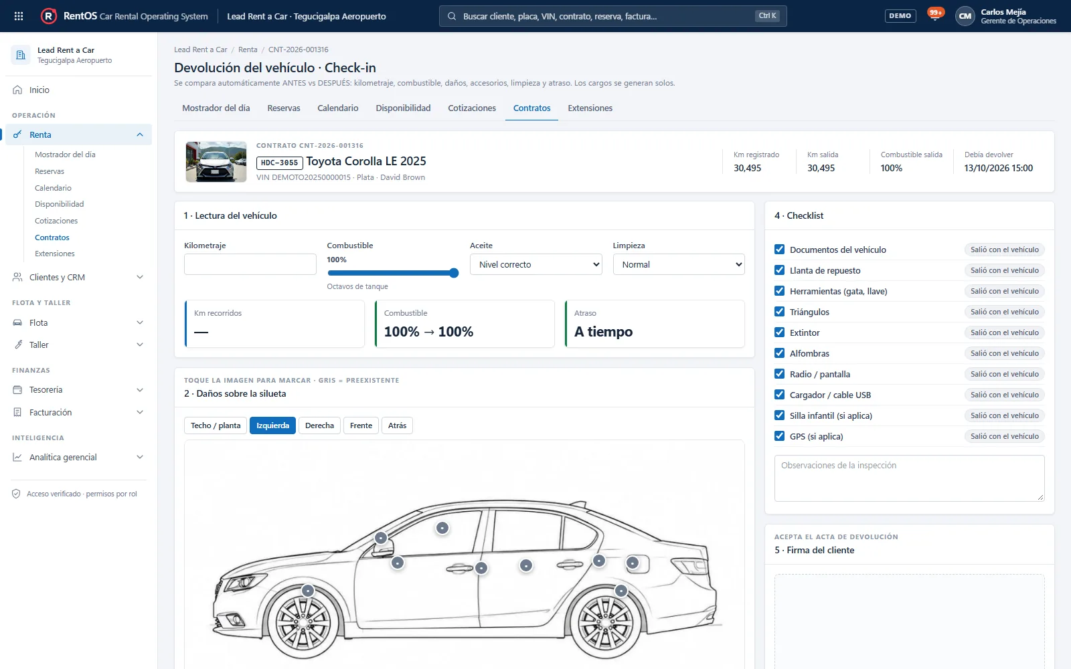Open notifications with 99+ badge
Screen dimensions: 1071x669
pos(935,15)
